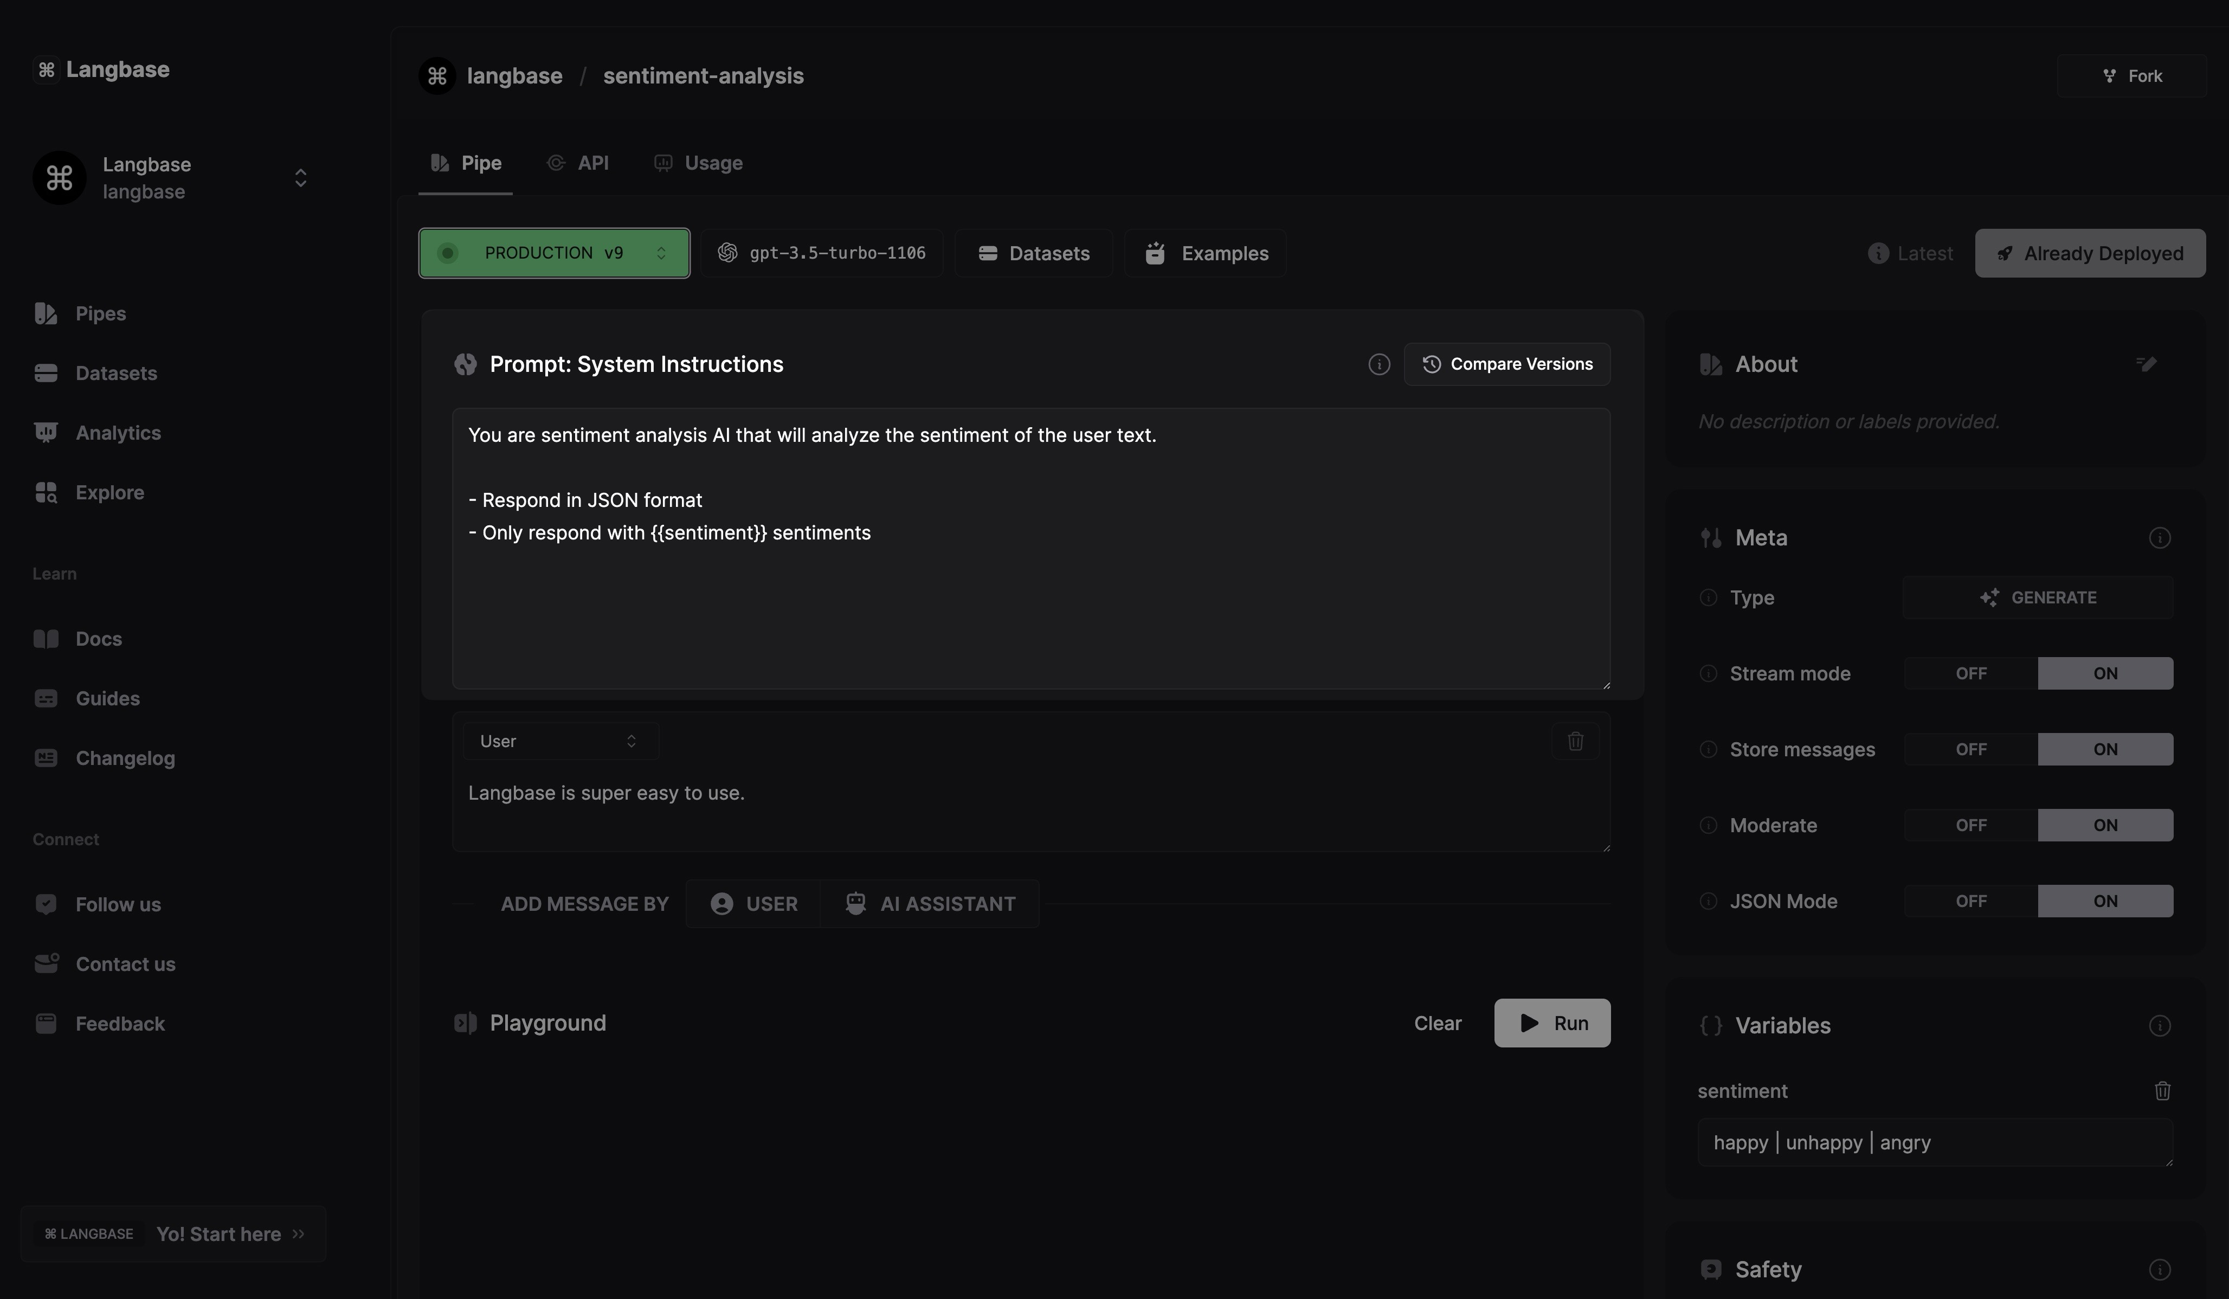Switch JSON Mode to OFF

point(1971,901)
